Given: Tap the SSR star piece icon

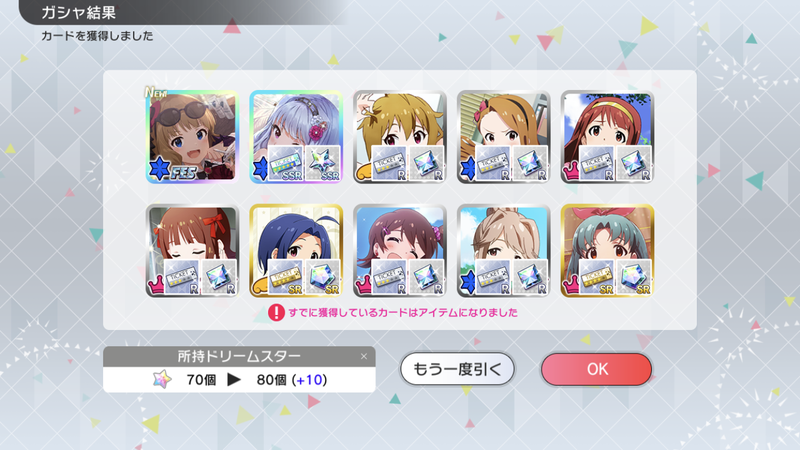Looking at the screenshot, I should [323, 163].
